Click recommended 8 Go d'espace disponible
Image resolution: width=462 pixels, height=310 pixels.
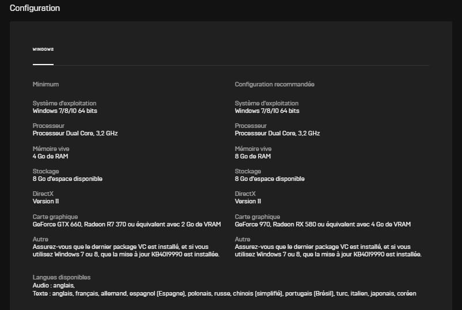click(270, 179)
